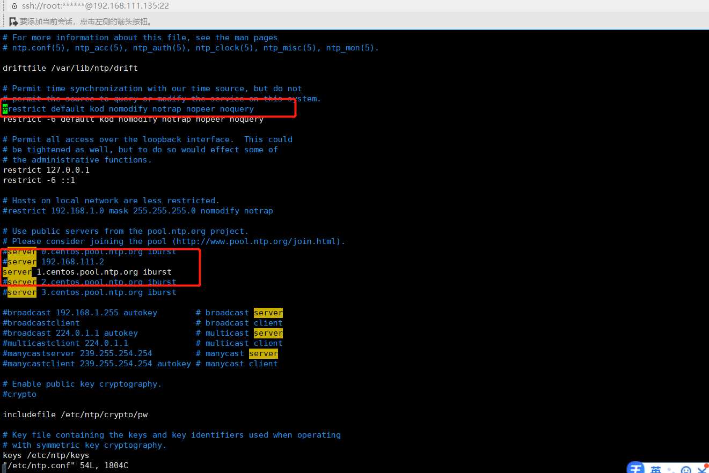This screenshot has height=473, width=709.
Task: Click the '# broadcast client' comment
Action: (239, 323)
